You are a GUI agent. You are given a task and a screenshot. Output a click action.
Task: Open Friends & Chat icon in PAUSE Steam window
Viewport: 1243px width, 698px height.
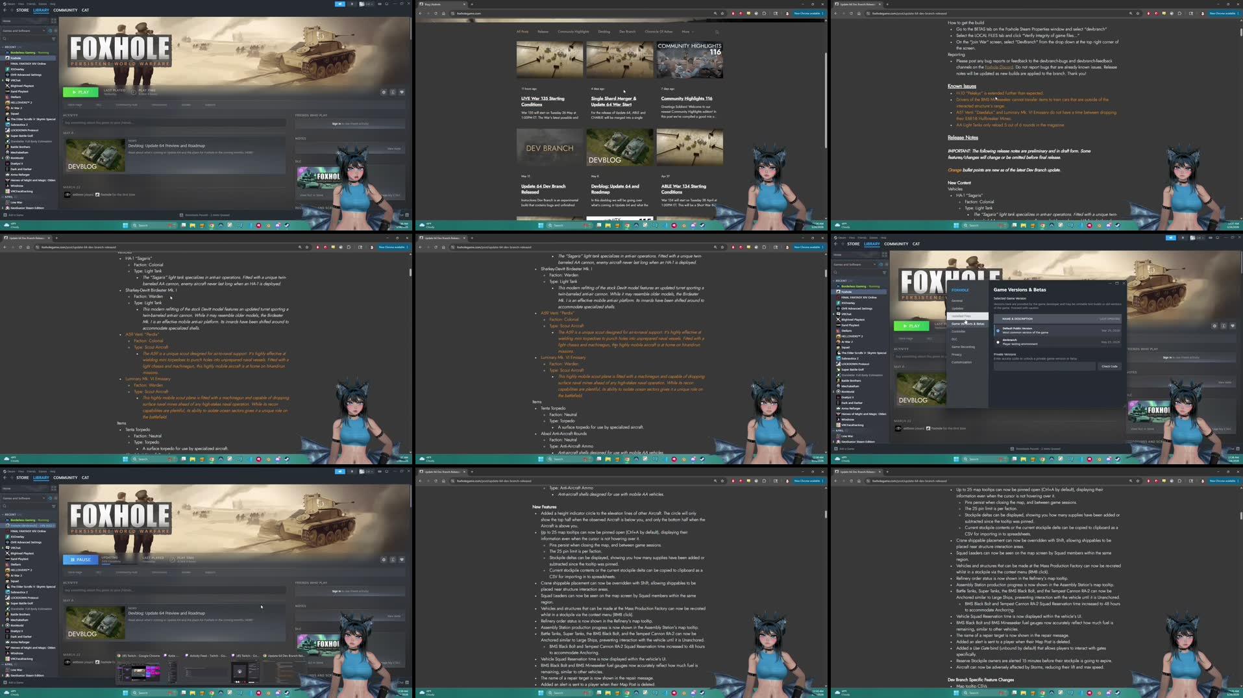406,682
